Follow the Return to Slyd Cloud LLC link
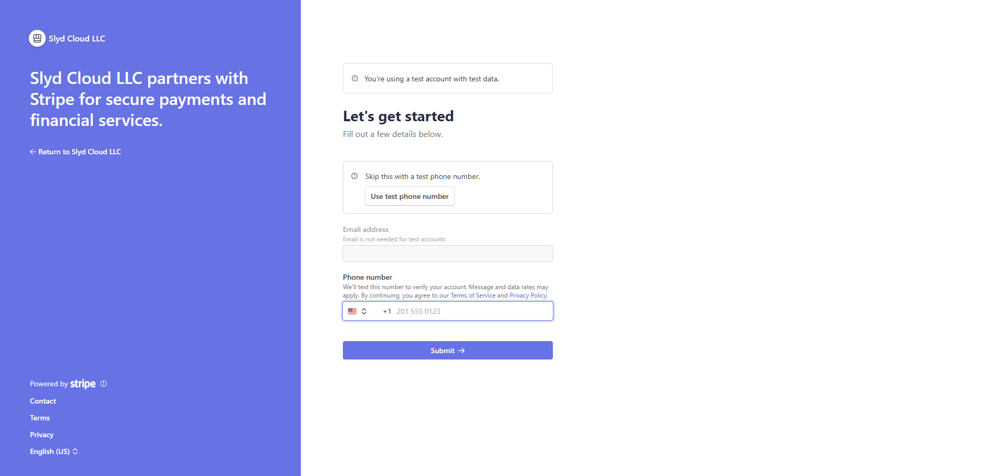The height and width of the screenshot is (476, 1006). [79, 152]
